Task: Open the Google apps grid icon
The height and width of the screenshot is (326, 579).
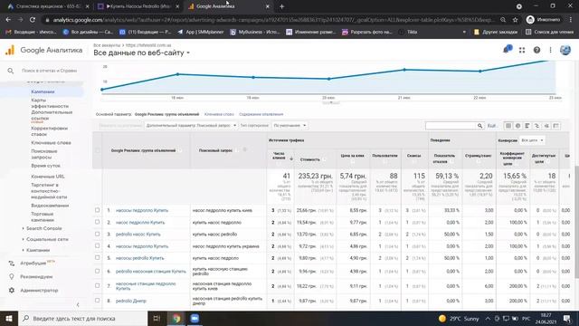Action: pyautogui.click(x=522, y=51)
